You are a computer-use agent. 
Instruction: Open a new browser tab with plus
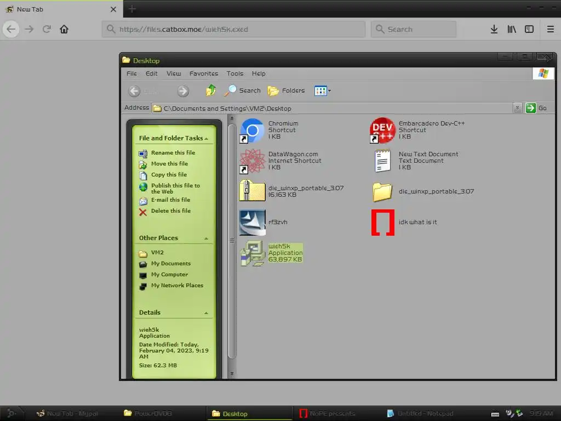pos(132,9)
